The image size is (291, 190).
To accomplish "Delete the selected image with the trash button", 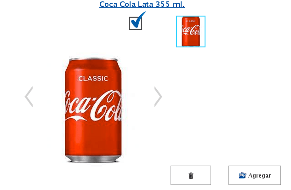I will tap(191, 175).
